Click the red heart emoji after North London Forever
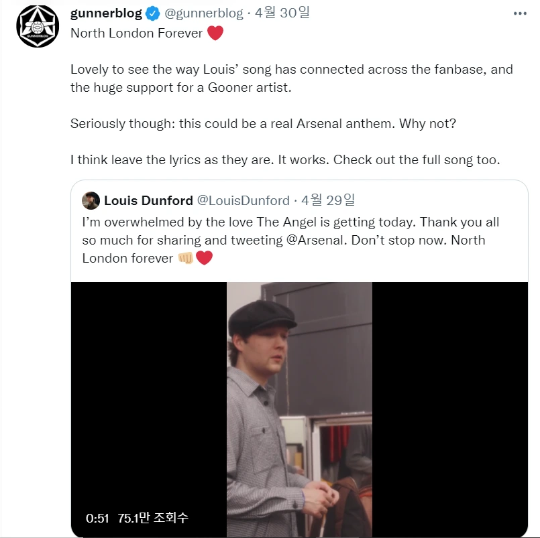 tap(215, 33)
